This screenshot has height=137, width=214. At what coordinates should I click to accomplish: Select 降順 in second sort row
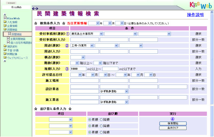[x=101, y=126]
